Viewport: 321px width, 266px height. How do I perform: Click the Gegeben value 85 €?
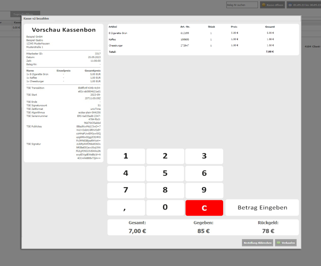[203, 231]
